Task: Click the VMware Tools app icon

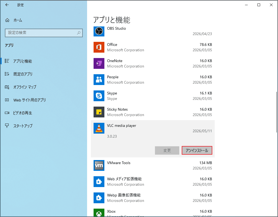Action: (x=99, y=165)
